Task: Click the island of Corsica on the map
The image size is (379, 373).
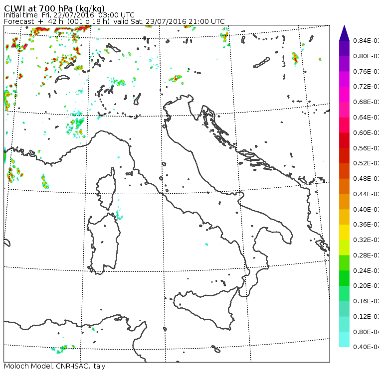Action: pos(106,190)
